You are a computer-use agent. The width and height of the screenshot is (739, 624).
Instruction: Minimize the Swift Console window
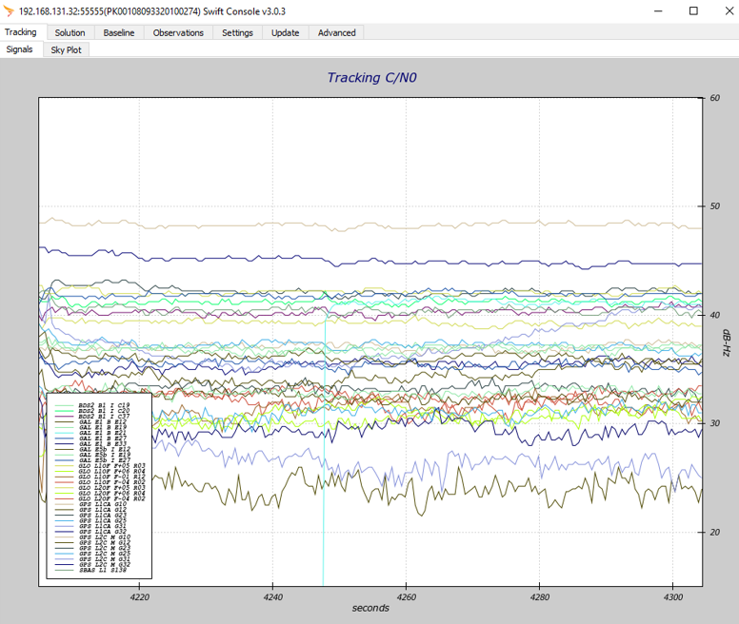pyautogui.click(x=658, y=10)
